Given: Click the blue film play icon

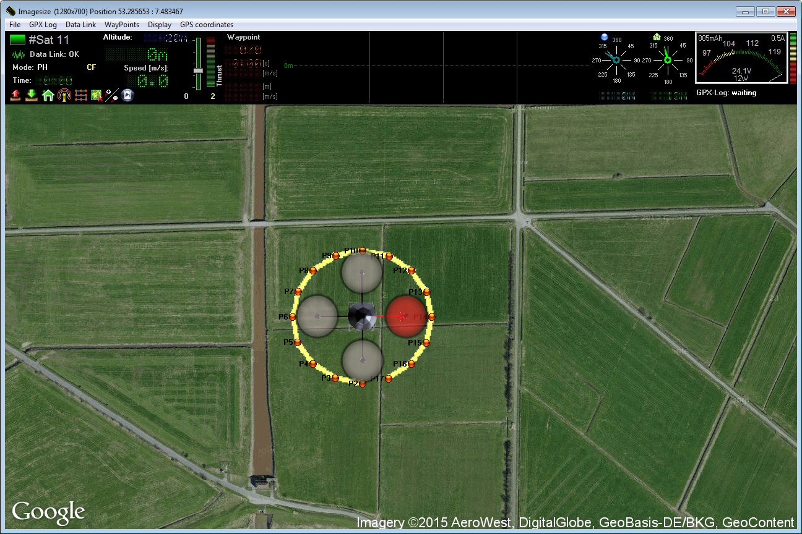Looking at the screenshot, I should 127,95.
